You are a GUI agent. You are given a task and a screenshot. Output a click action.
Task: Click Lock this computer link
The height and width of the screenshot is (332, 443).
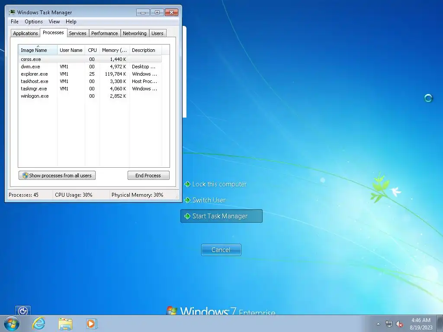coord(219,184)
